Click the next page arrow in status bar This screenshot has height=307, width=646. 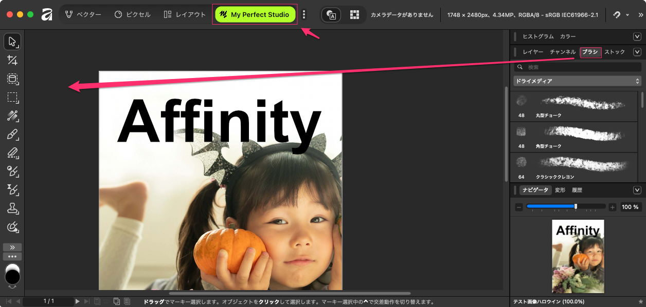click(x=78, y=301)
